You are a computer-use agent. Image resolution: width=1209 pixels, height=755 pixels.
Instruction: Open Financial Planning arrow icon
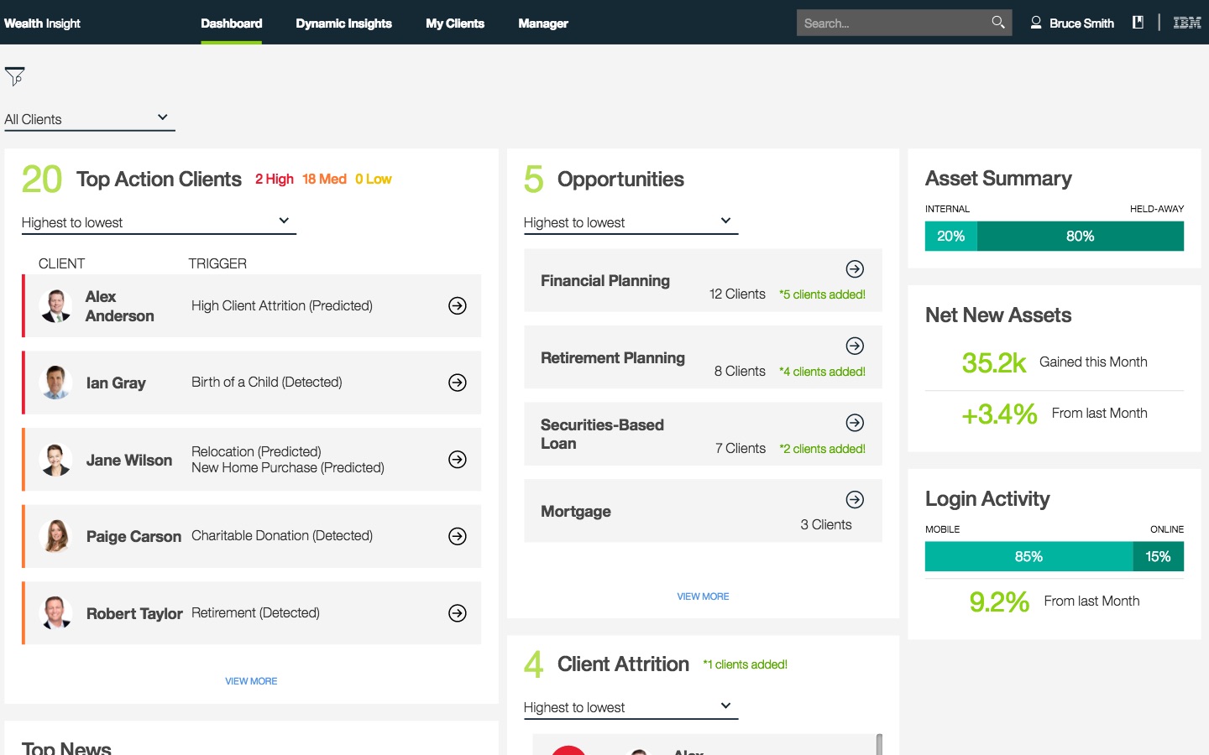click(855, 268)
